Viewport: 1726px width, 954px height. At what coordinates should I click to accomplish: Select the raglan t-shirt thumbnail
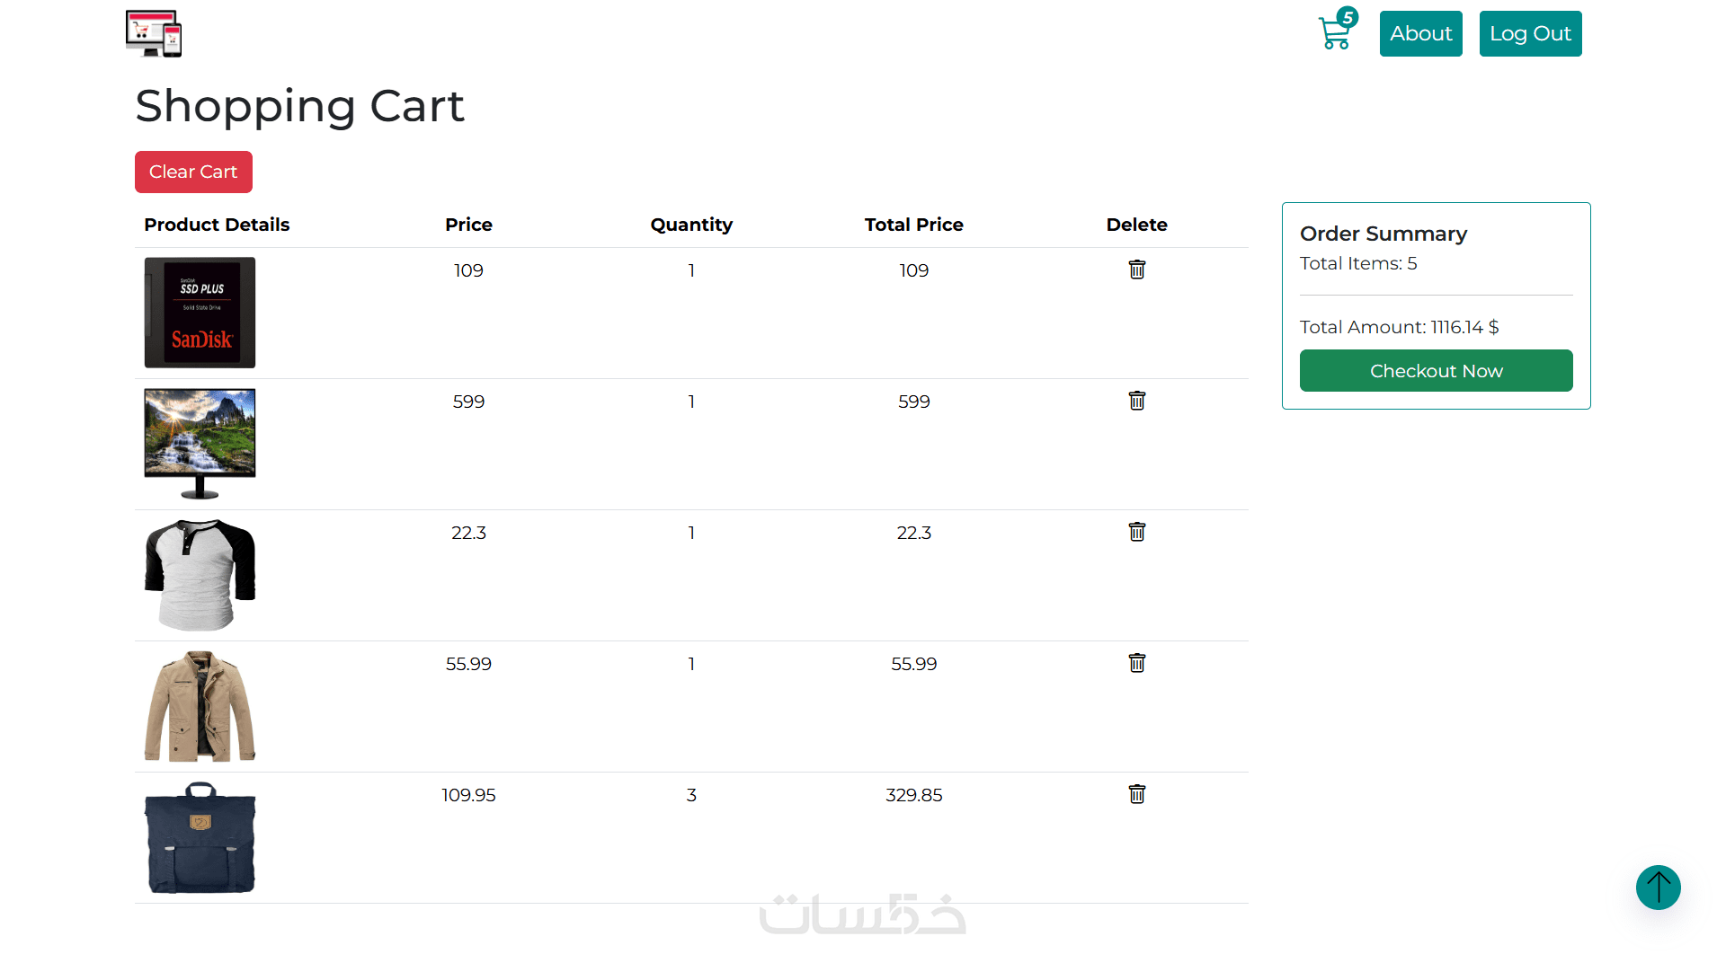coord(200,575)
